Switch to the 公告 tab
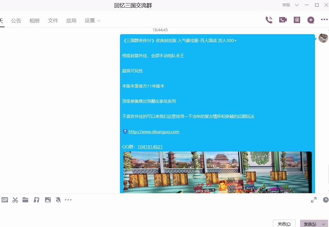The width and height of the screenshot is (329, 227). click(x=16, y=21)
